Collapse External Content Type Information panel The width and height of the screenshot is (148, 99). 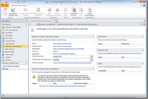pos(93,37)
